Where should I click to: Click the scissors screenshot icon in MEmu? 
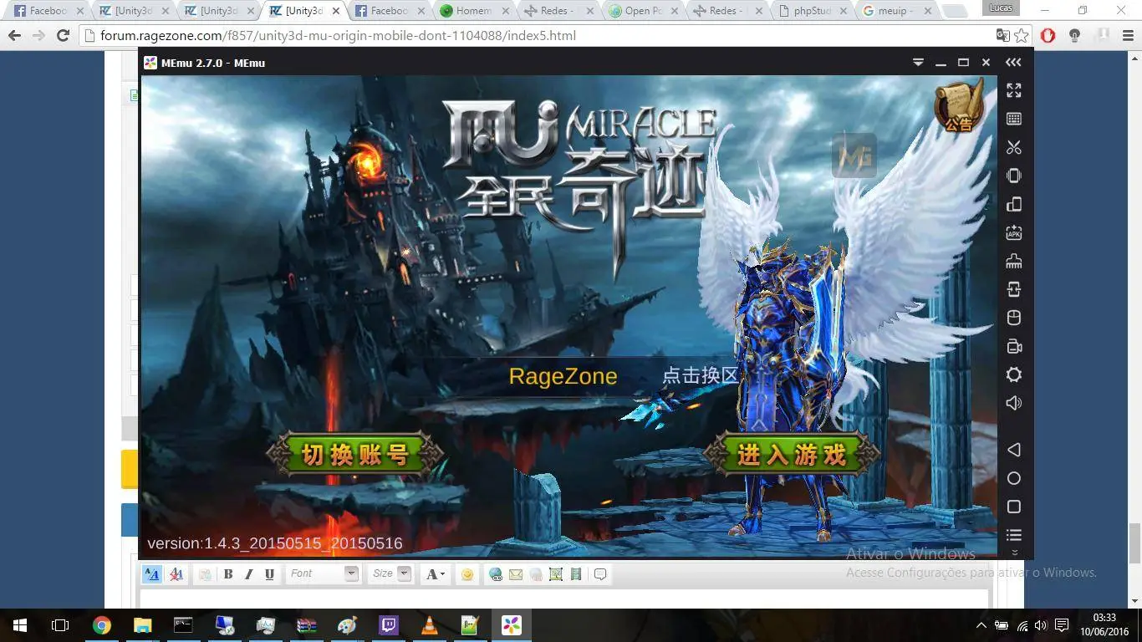point(1014,147)
